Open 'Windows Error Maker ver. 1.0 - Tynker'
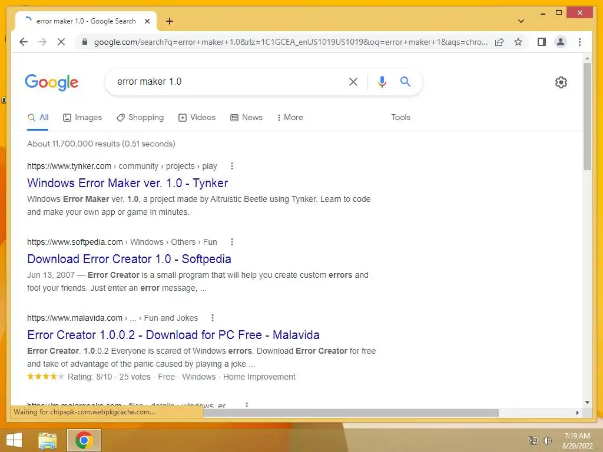The image size is (603, 452). pyautogui.click(x=127, y=184)
